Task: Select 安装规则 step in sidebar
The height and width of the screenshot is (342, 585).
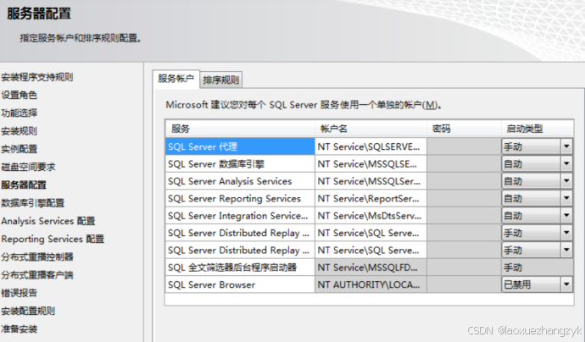Action: [19, 130]
